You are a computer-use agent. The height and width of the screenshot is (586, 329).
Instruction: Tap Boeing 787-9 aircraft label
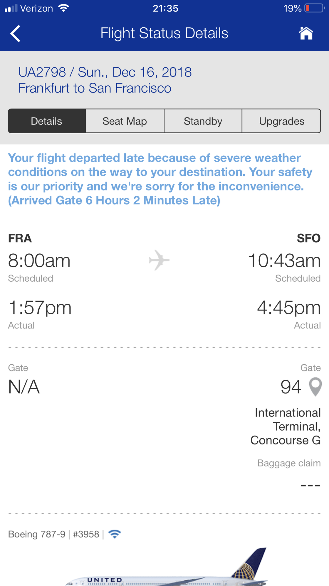click(37, 534)
